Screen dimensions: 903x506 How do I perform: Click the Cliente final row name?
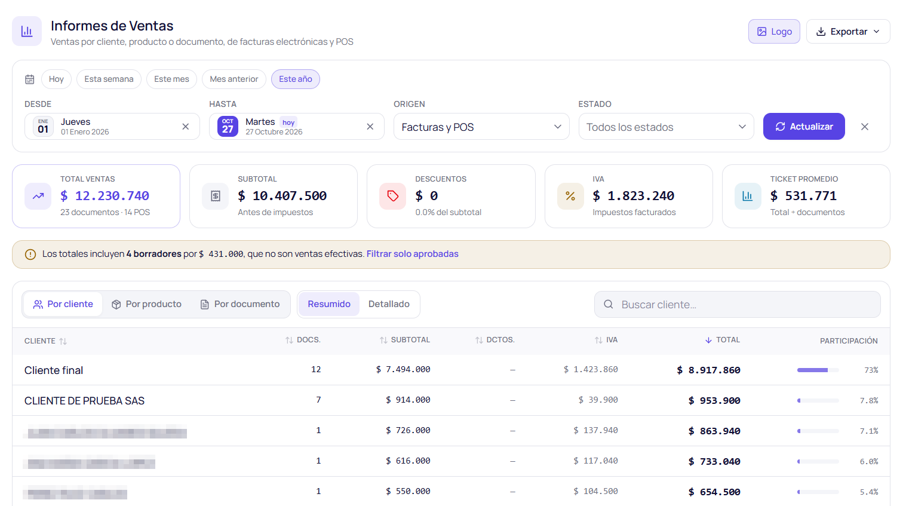click(x=54, y=370)
